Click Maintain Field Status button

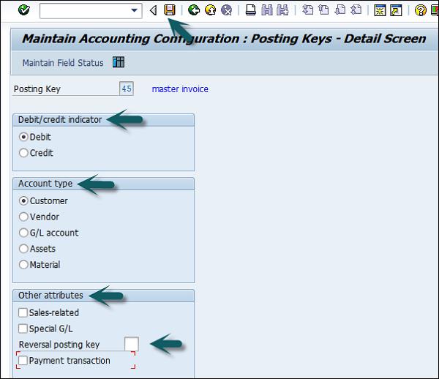(x=63, y=63)
